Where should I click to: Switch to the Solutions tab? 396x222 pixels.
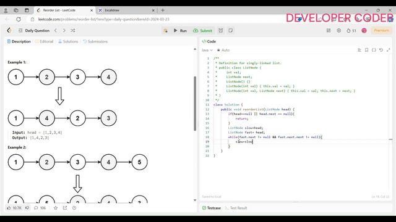pyautogui.click(x=68, y=41)
